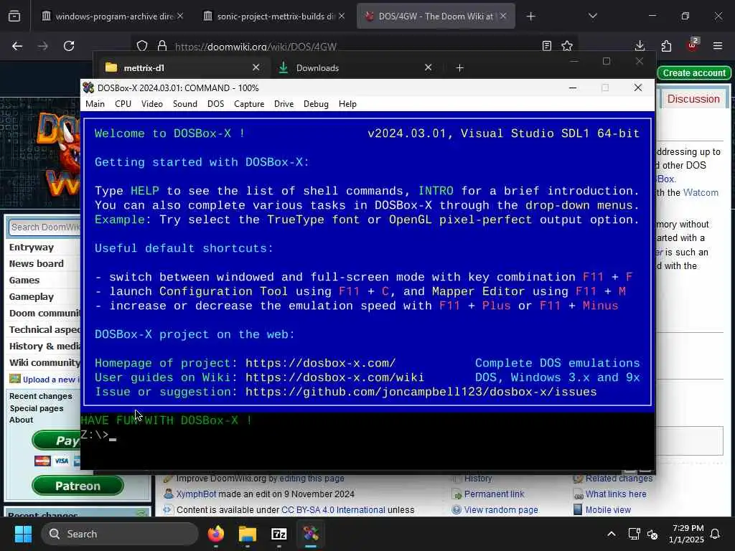
Task: Open What links here link
Action: pos(616,494)
